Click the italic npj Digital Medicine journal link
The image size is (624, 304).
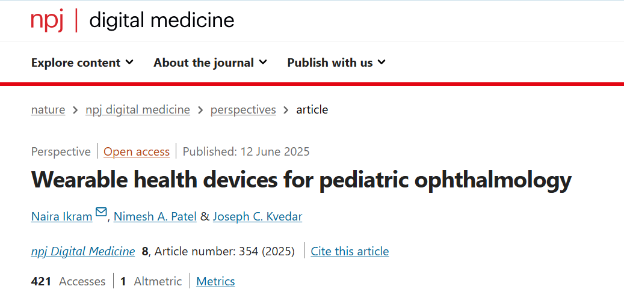tap(83, 252)
